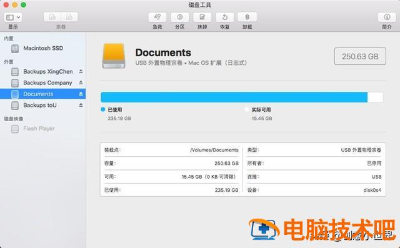Click the add volume toolbar icon
Screen dimensions: 400x248
coord(52,17)
